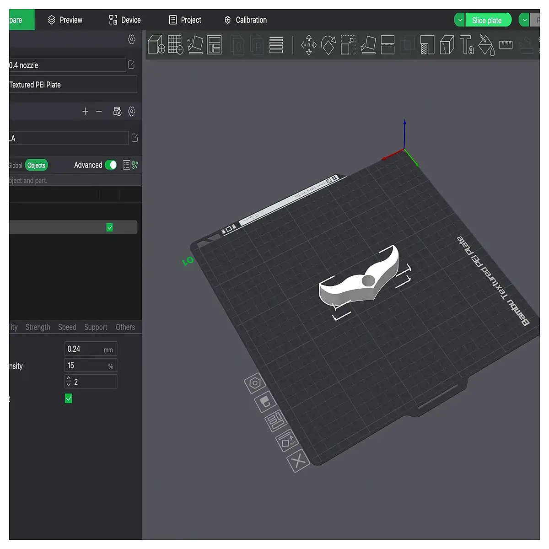Toggle the Advanced settings switch
The image size is (549, 549).
[111, 165]
